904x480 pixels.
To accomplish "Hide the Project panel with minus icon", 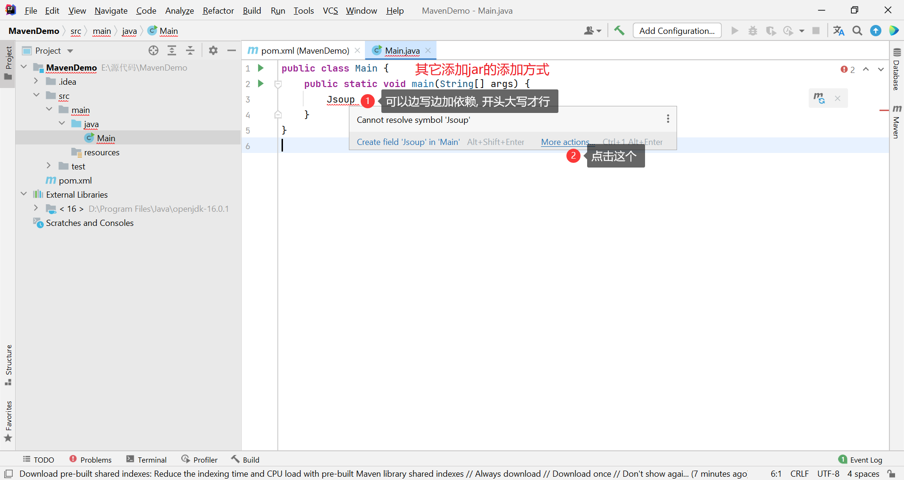I will pyautogui.click(x=231, y=50).
